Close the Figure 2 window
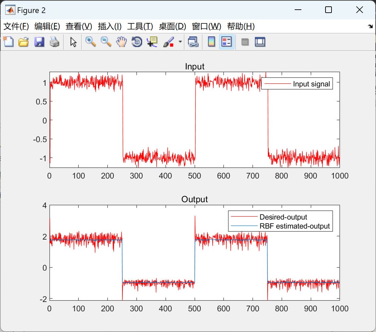This screenshot has height=332, width=376. click(x=360, y=10)
